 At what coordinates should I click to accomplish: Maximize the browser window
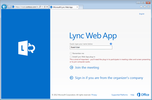tap(143, 3)
